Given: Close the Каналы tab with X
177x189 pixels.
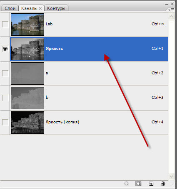Looking at the screenshot, I should 40,9.
